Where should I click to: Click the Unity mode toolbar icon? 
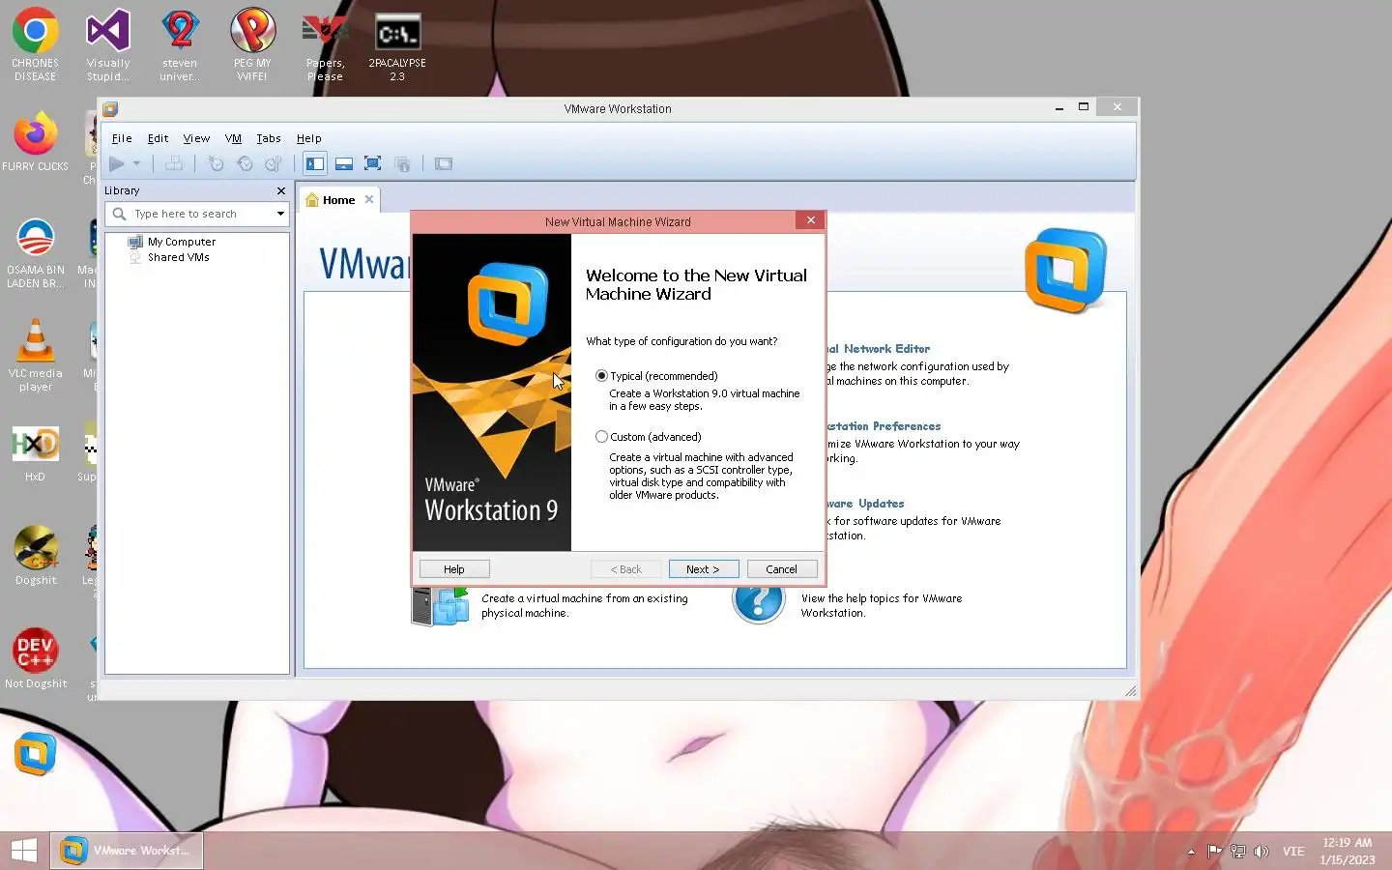click(402, 164)
